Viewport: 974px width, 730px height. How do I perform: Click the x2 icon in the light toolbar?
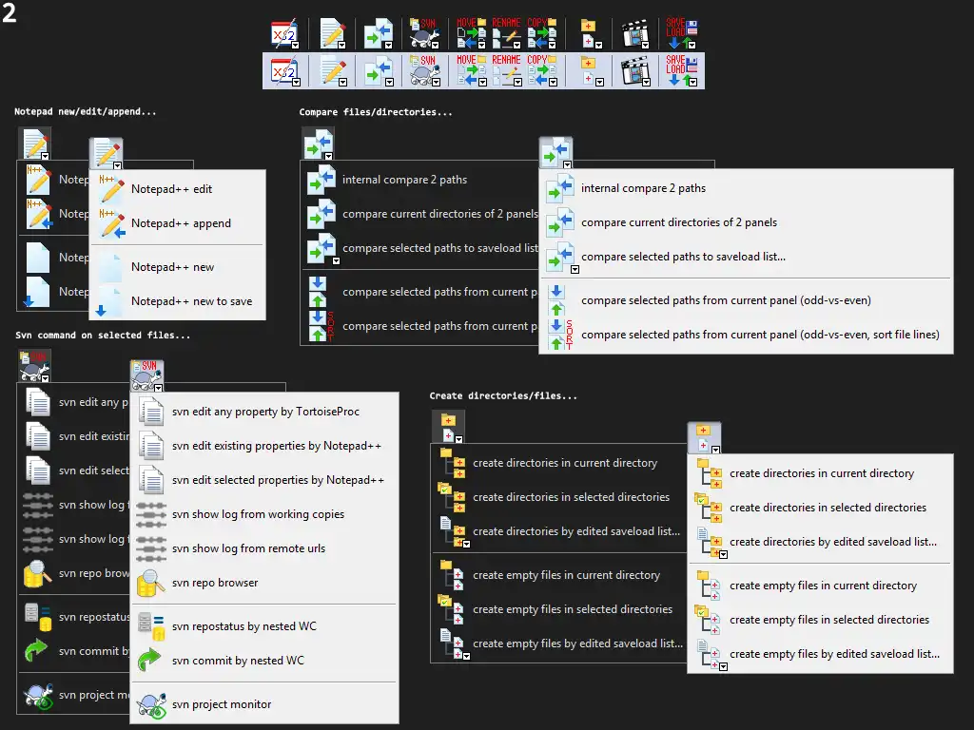(x=285, y=71)
